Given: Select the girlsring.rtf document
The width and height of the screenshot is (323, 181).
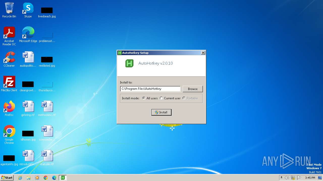Looking at the screenshot, I should 28,109.
